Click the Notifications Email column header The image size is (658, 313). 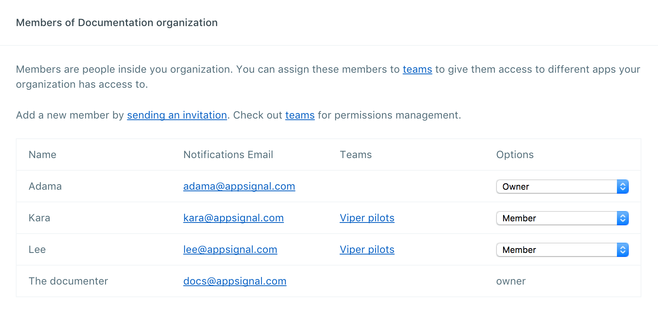pos(228,155)
